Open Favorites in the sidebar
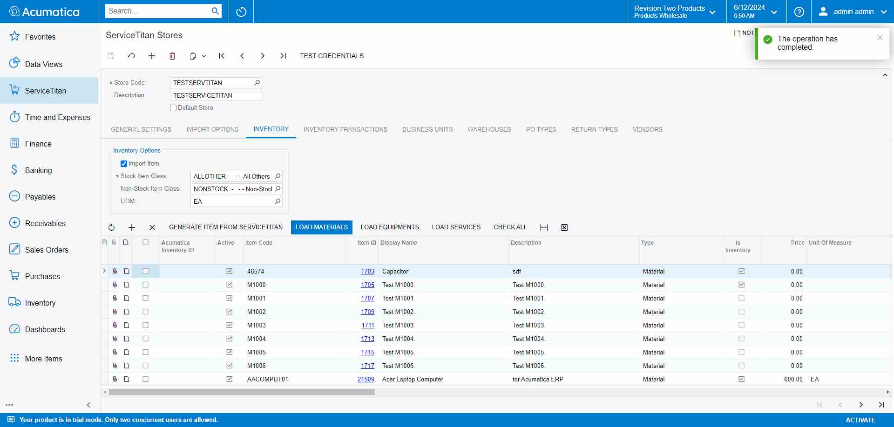 [x=49, y=37]
